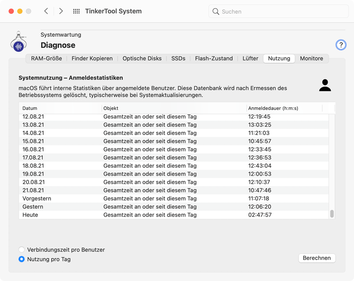
Task: Click the duration value 12:10:37
Action: coord(259,182)
